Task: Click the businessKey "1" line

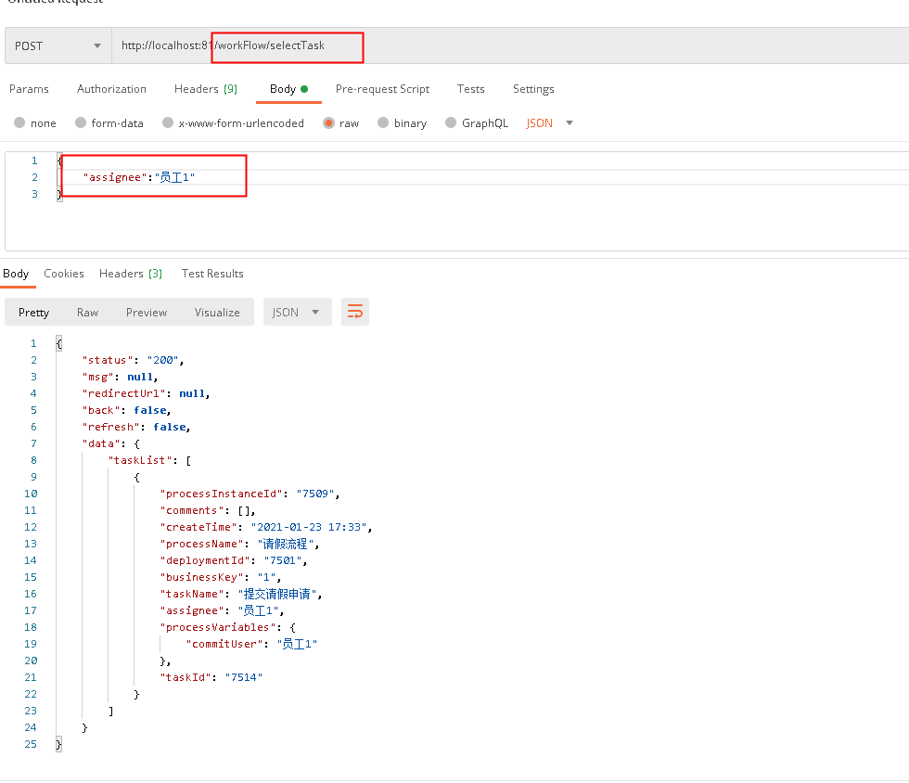Action: pyautogui.click(x=221, y=577)
